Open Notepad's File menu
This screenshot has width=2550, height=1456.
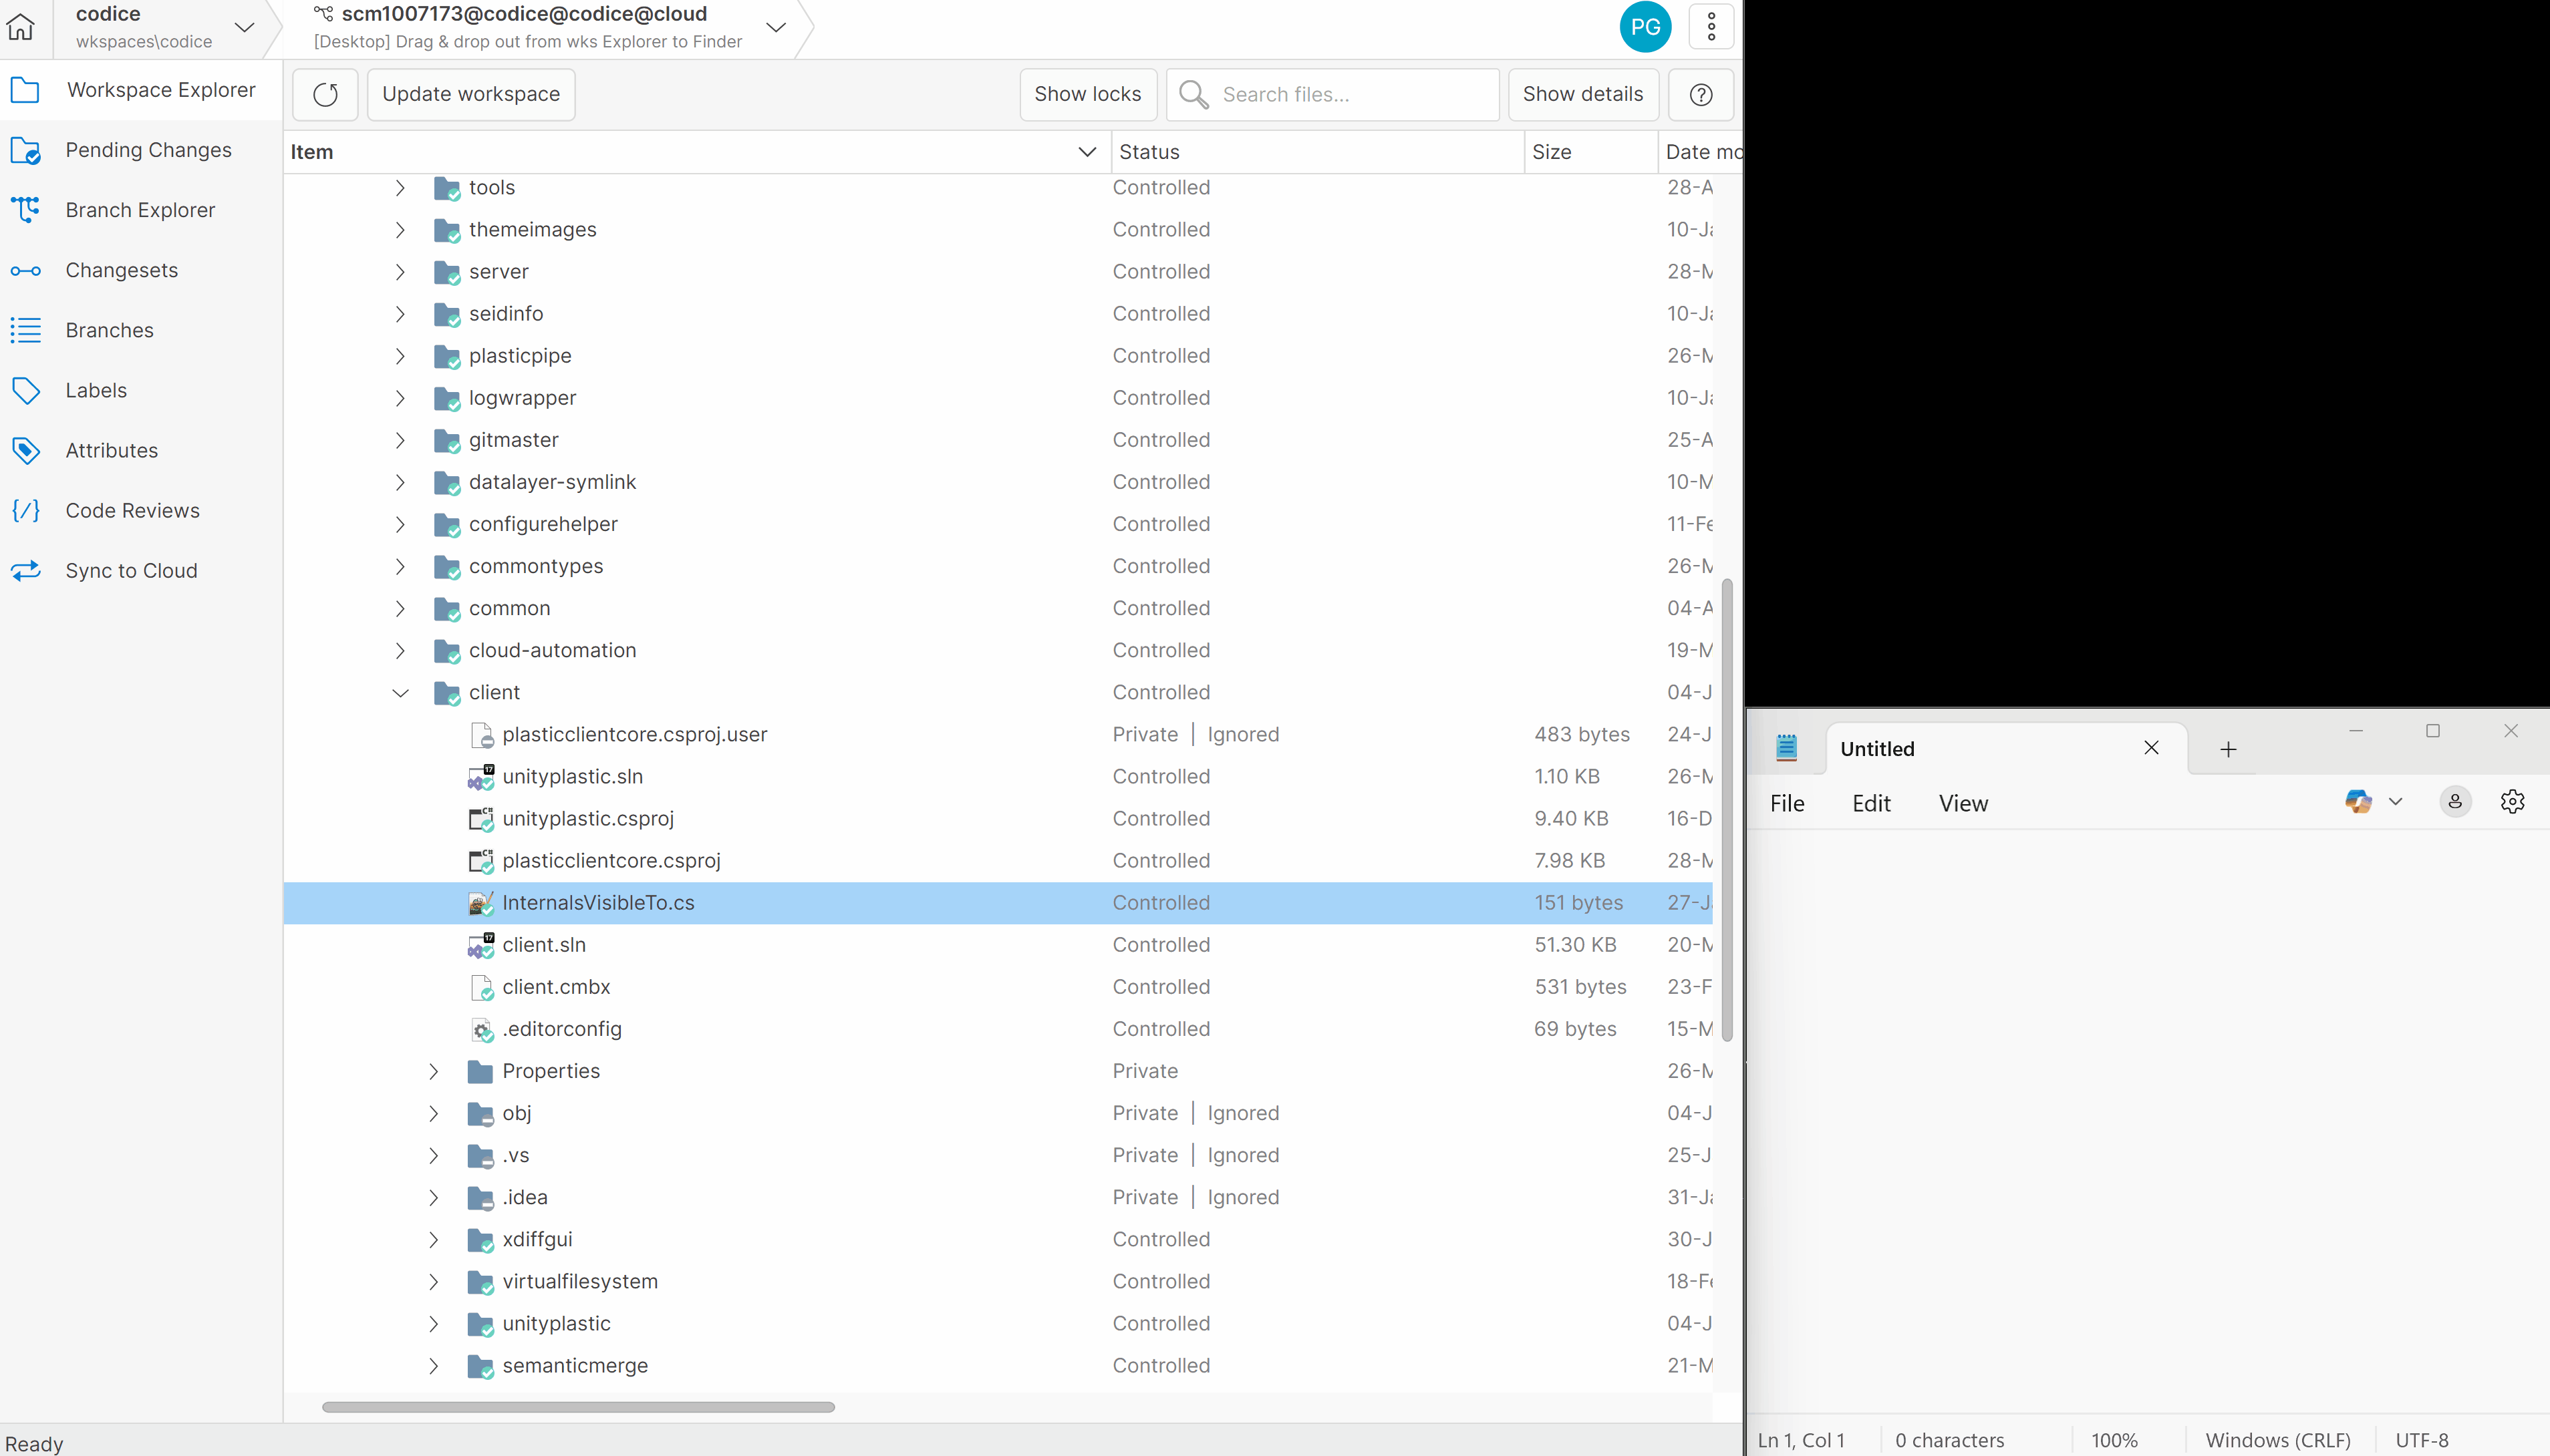[x=1787, y=803]
